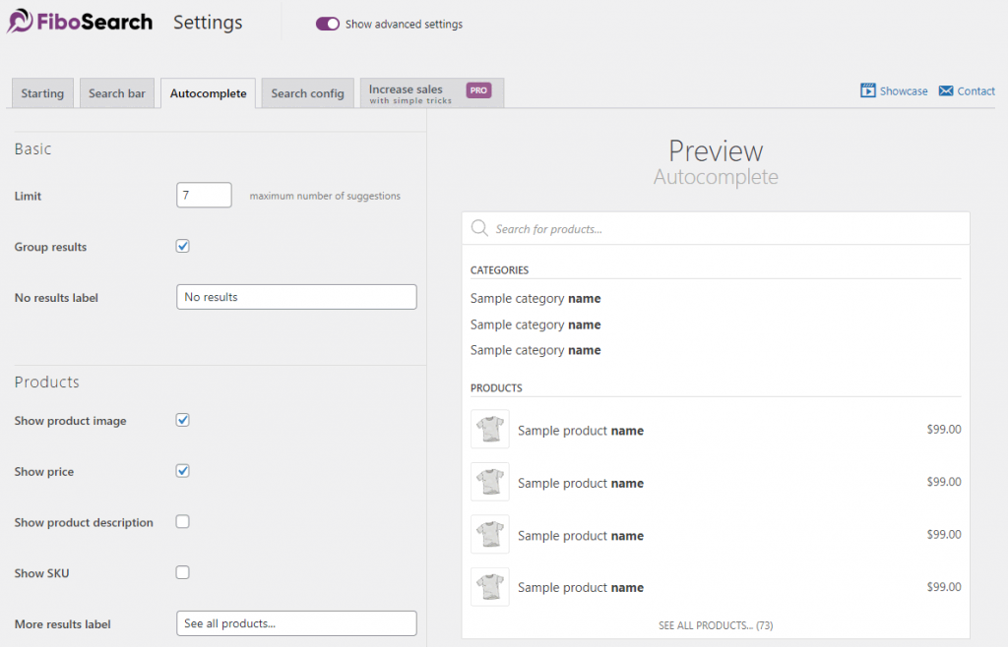Click the Limit number field
The width and height of the screenshot is (1008, 647).
(204, 196)
